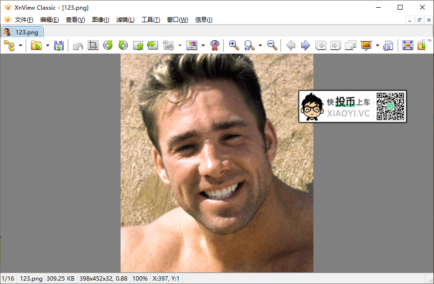Go to the next image
Screen dimensions: 434x284
[x=305, y=45]
